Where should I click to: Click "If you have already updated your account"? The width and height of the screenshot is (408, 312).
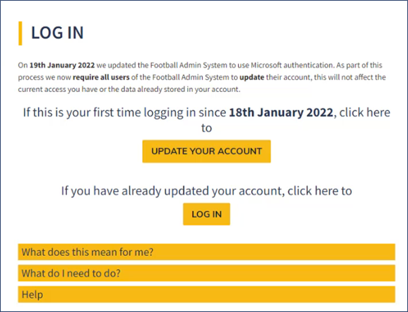[x=172, y=191]
